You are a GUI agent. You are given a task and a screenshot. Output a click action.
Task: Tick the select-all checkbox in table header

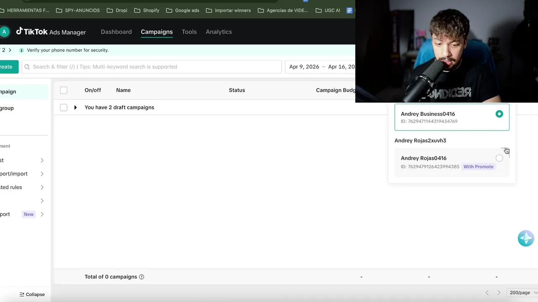point(63,90)
